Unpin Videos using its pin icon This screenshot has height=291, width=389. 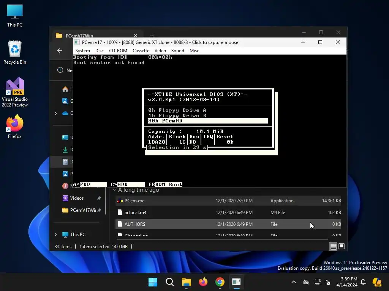(99, 198)
